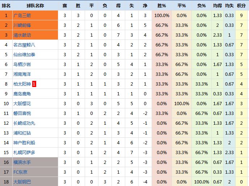This screenshot has width=249, height=186.
Task: Click the red card badge beside 柏太阳神
Action: point(34,84)
